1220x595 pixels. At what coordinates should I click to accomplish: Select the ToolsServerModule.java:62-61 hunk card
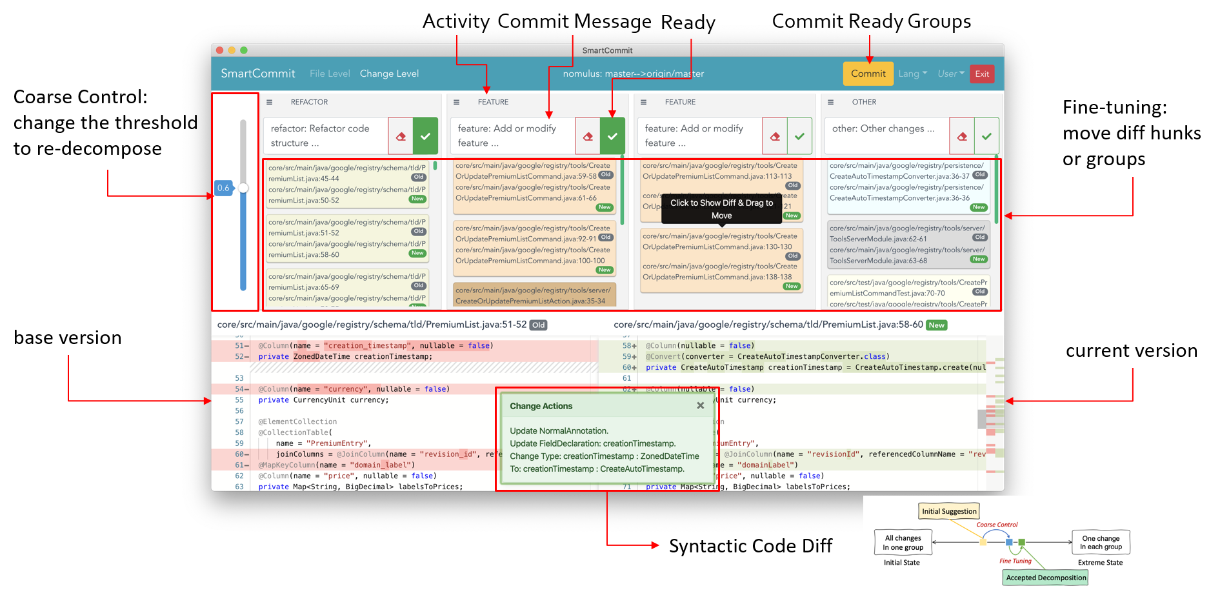[910, 245]
